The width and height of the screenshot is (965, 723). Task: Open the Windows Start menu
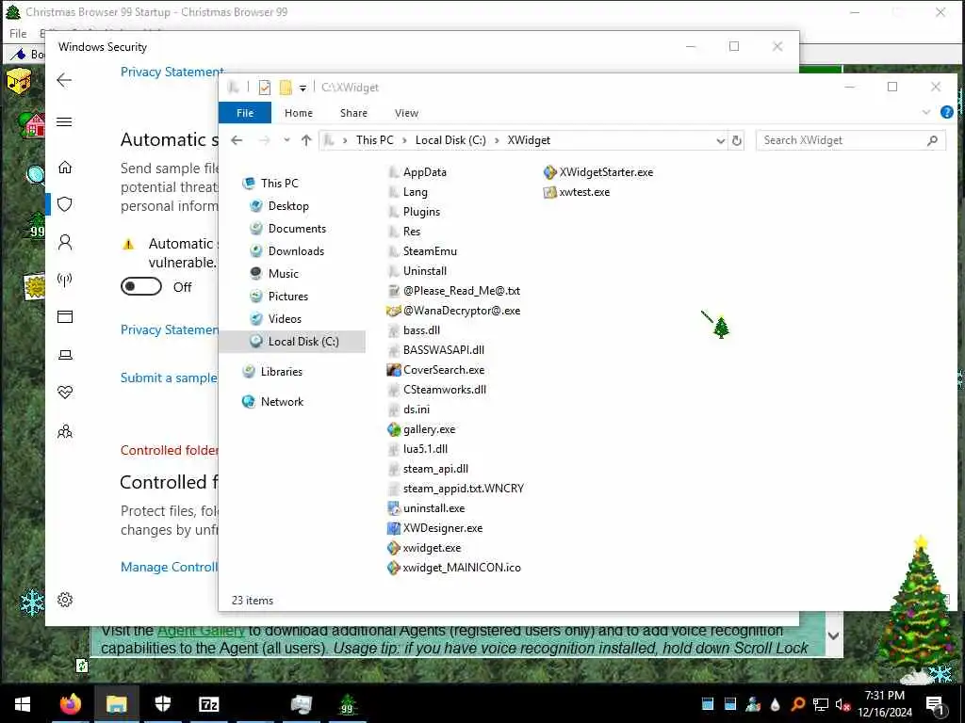(x=23, y=704)
